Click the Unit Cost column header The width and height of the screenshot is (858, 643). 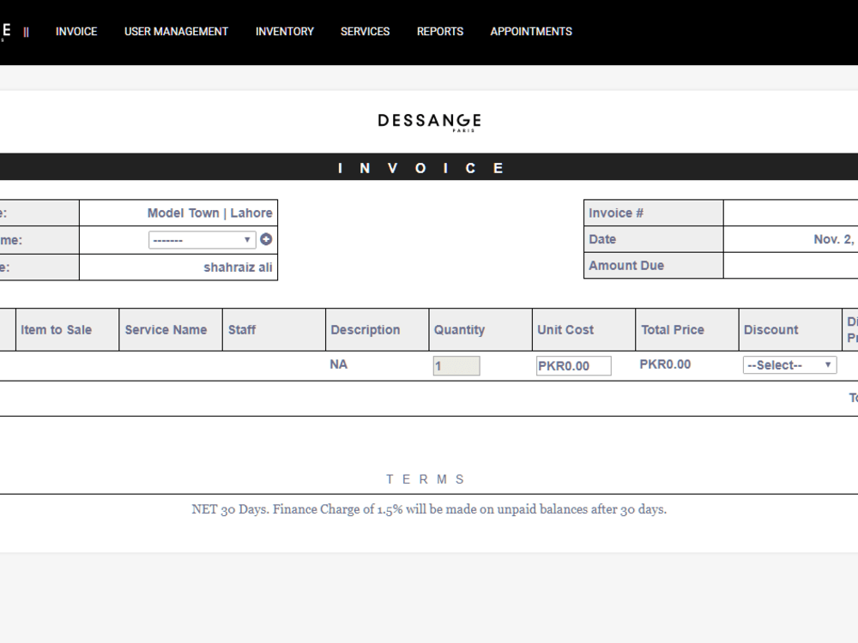tap(583, 330)
